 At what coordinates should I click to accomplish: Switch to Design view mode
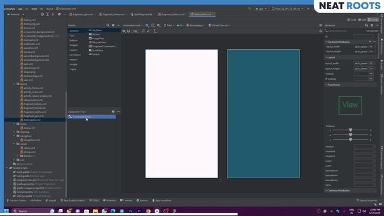click(373, 20)
